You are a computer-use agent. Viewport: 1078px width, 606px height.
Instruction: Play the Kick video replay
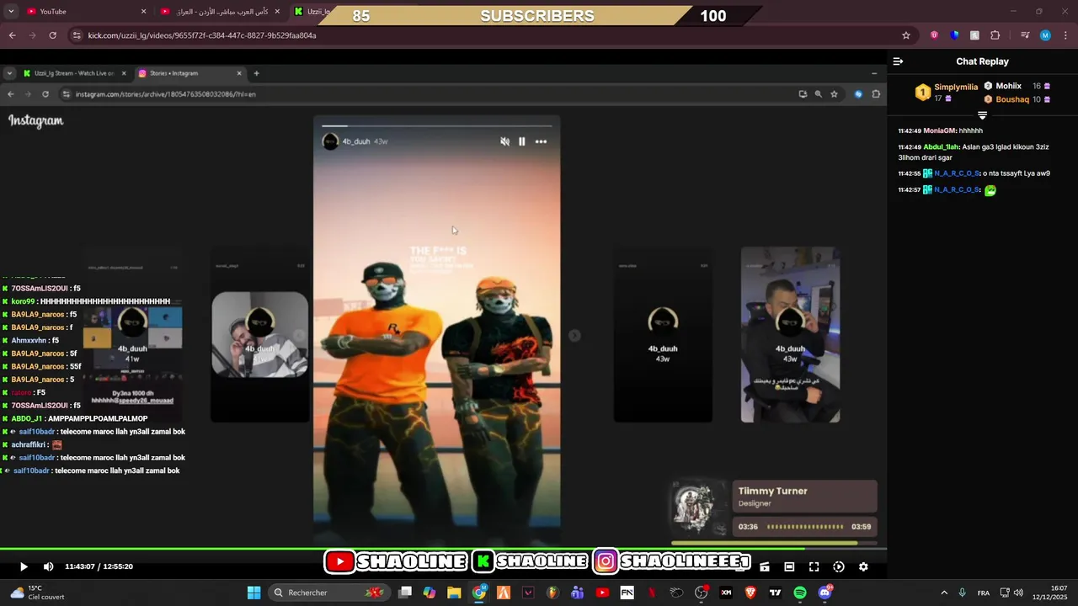[24, 566]
